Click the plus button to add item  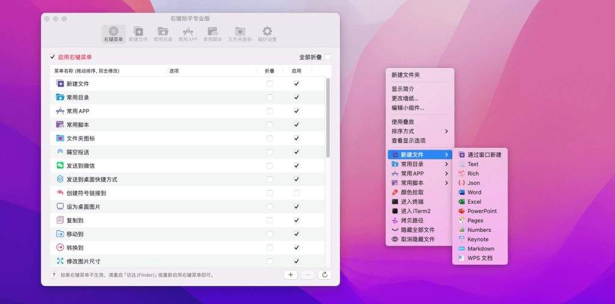click(x=291, y=275)
